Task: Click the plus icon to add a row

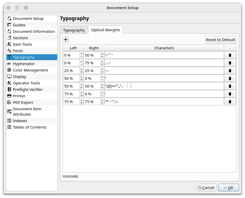Action: coord(66,39)
